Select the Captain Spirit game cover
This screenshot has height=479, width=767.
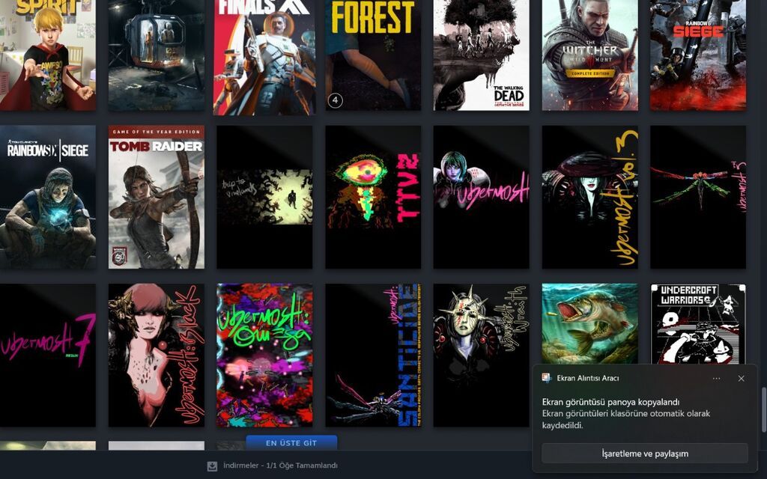[x=48, y=55]
